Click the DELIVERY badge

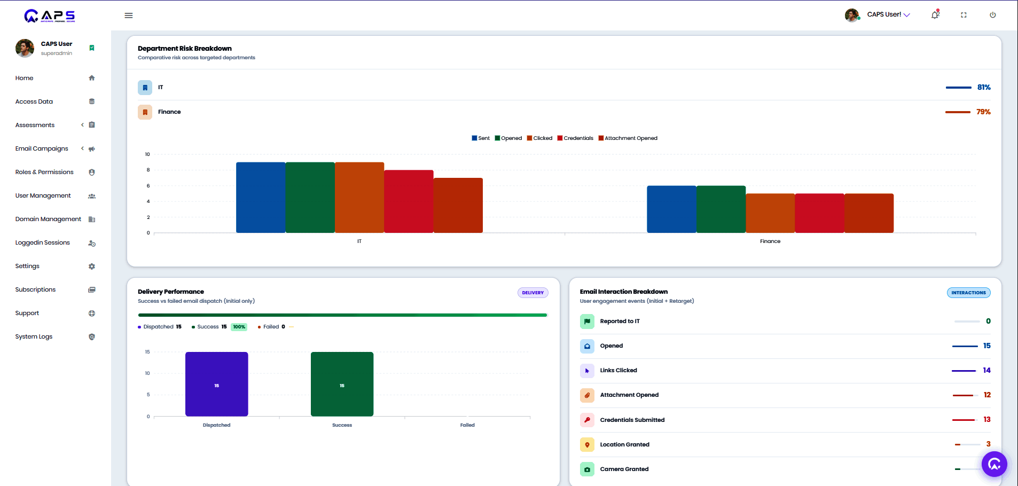point(533,293)
